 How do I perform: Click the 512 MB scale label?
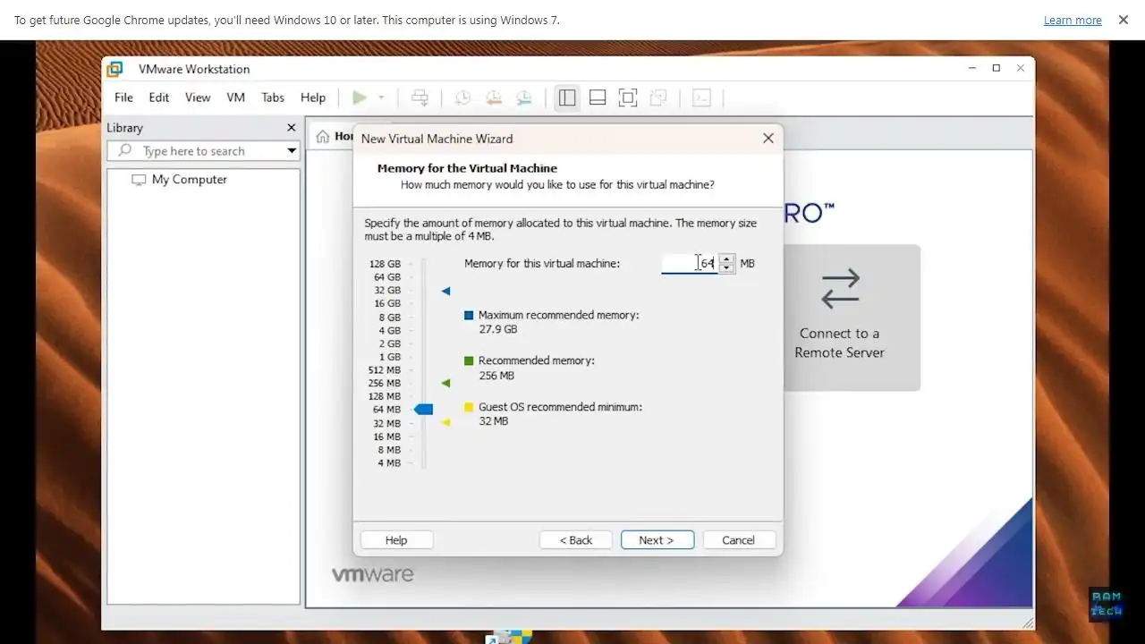tap(385, 370)
